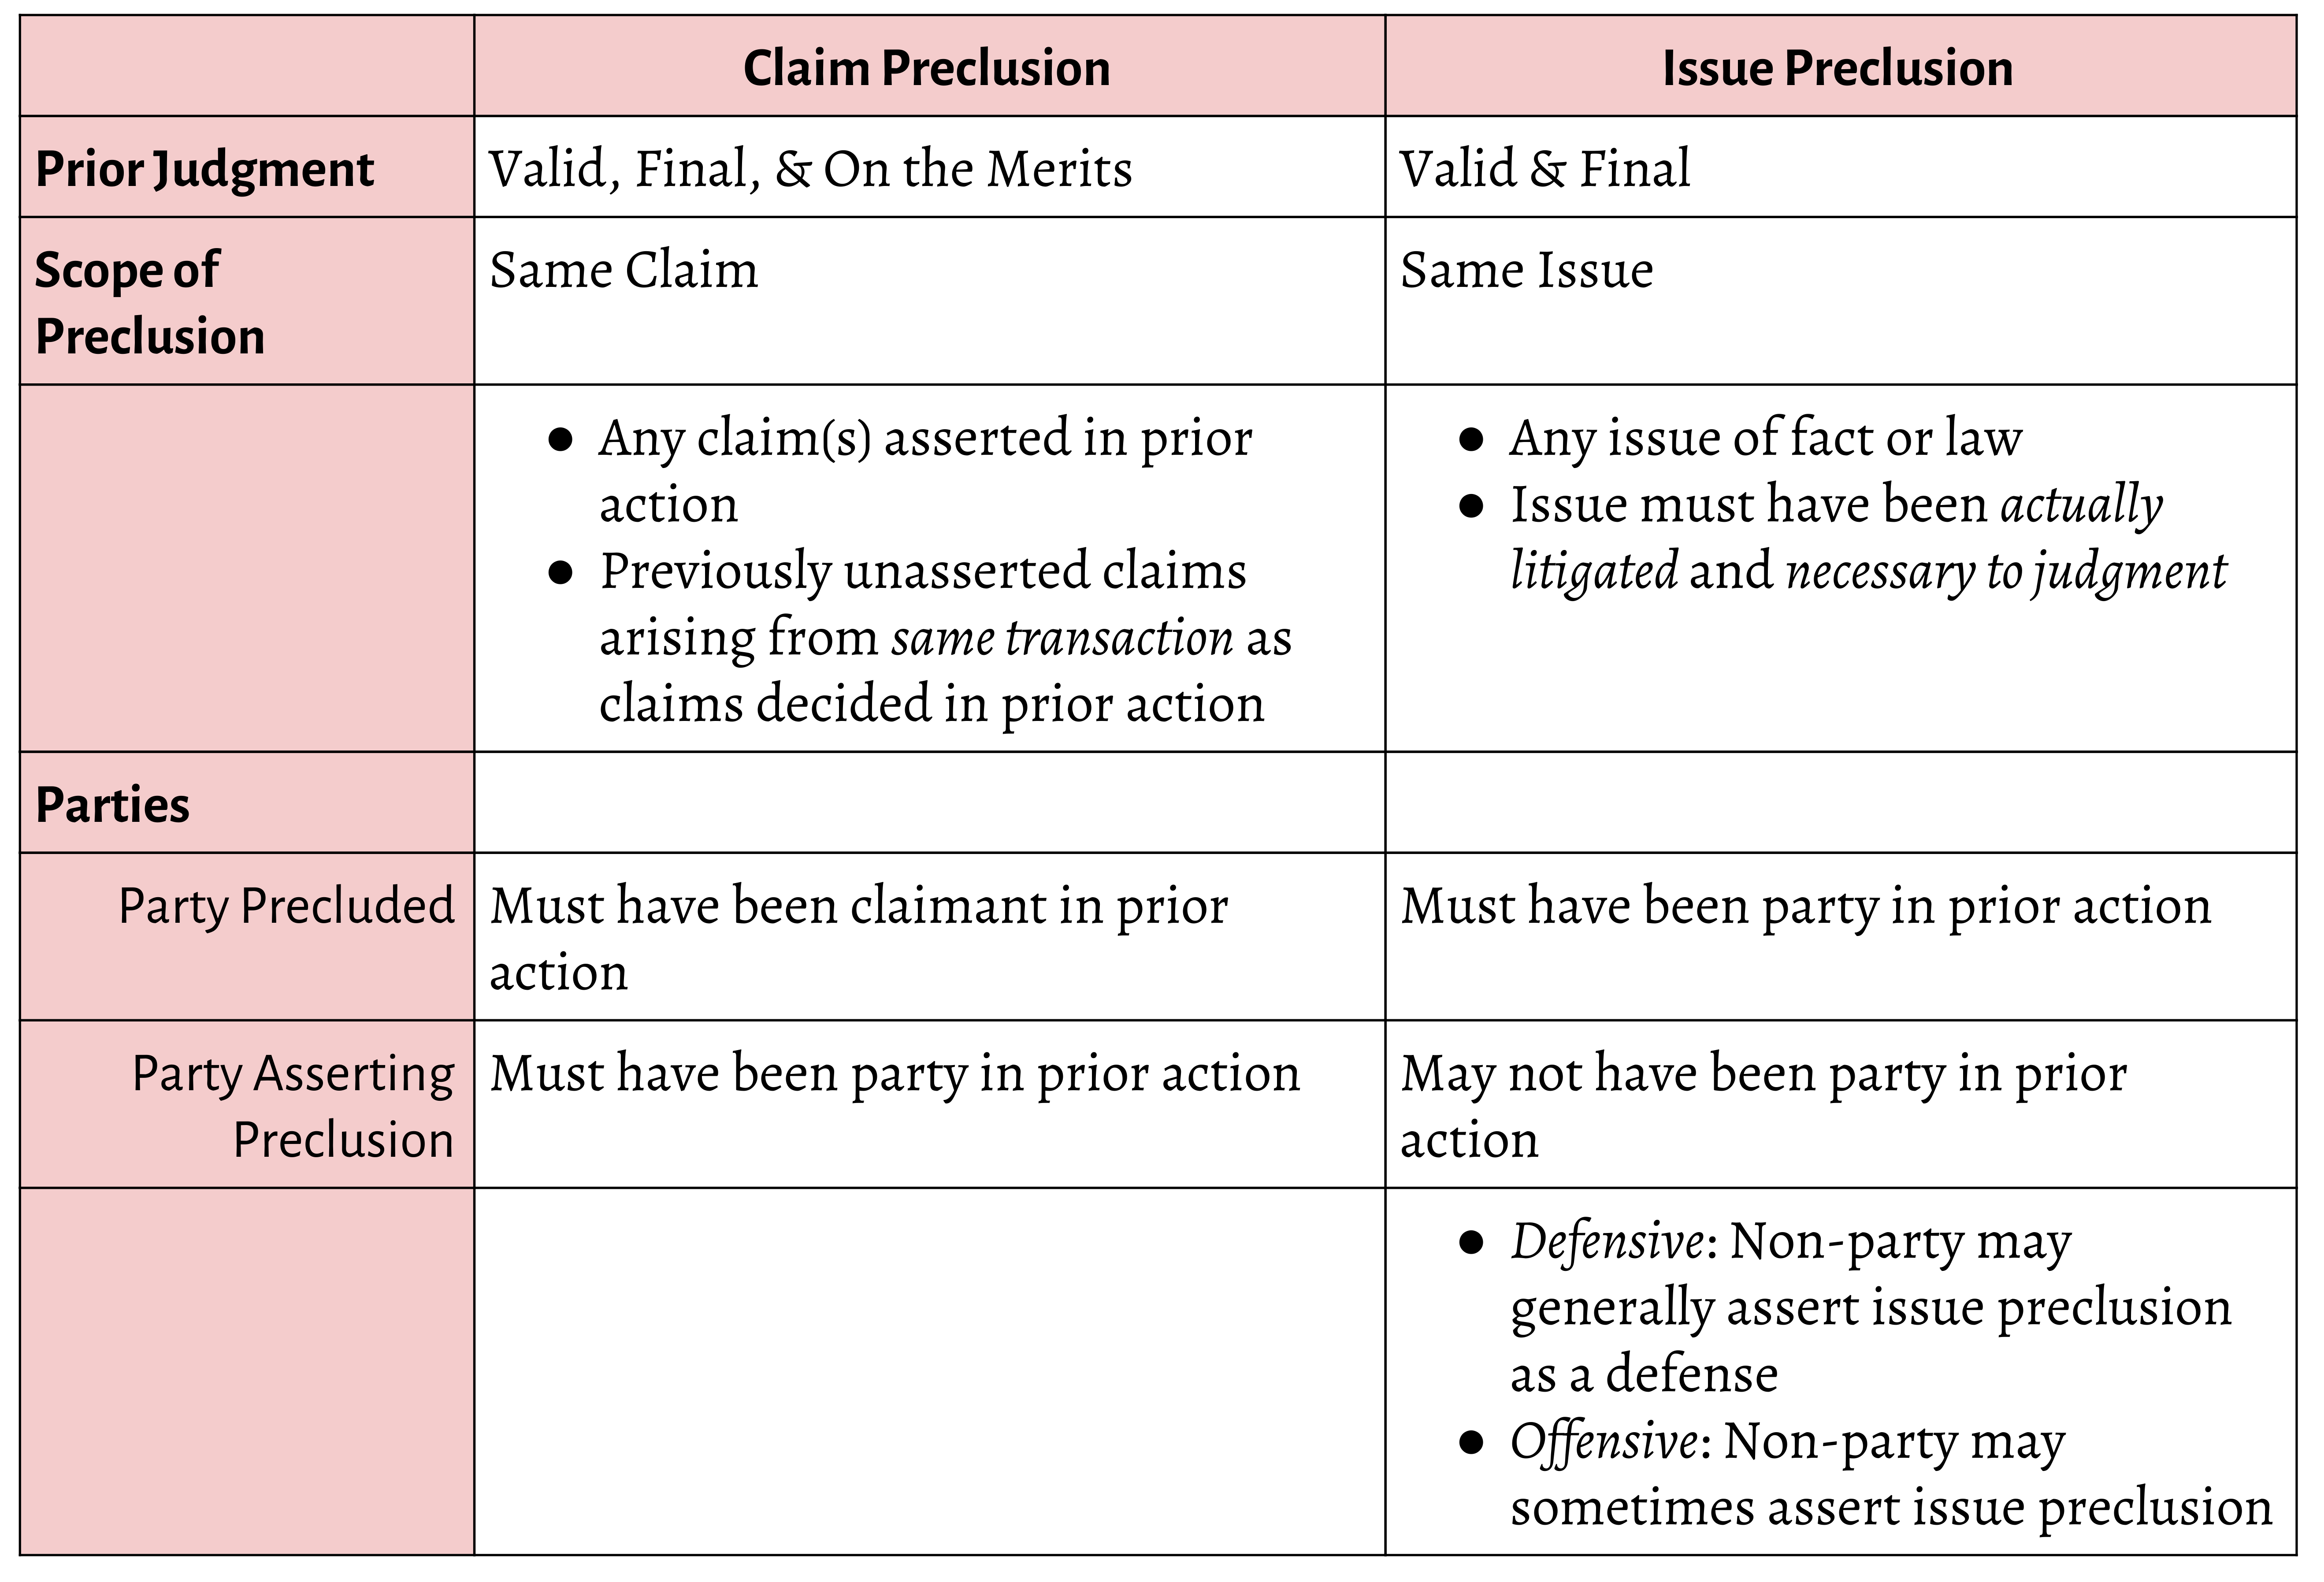
Task: Select the italic 'Defensive' bullet text
Action: [1607, 1241]
